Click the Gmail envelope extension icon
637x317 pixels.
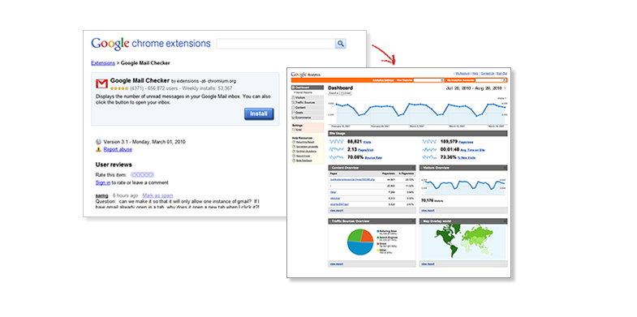tap(101, 84)
